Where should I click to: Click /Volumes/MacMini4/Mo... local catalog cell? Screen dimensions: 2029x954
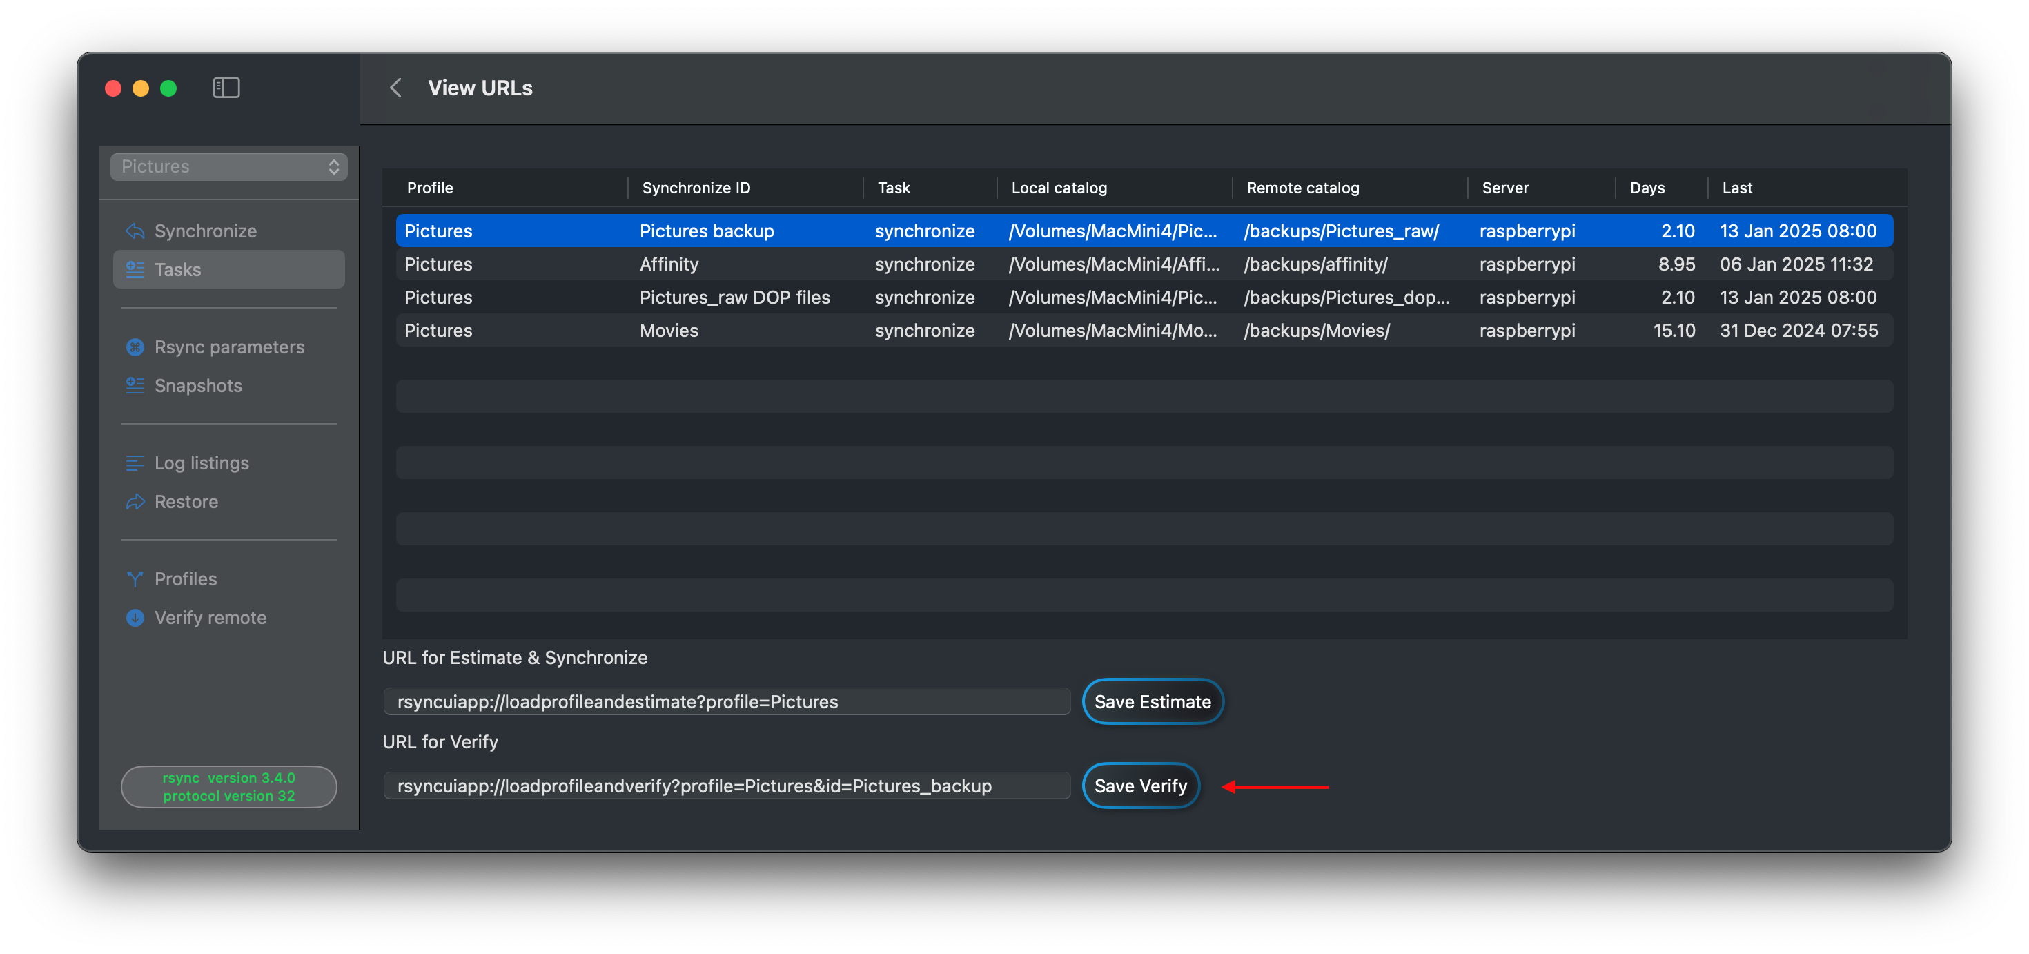click(x=1113, y=330)
